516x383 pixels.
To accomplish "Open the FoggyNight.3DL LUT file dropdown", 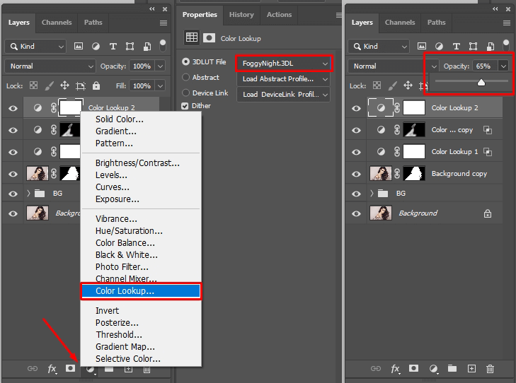I will 283,64.
